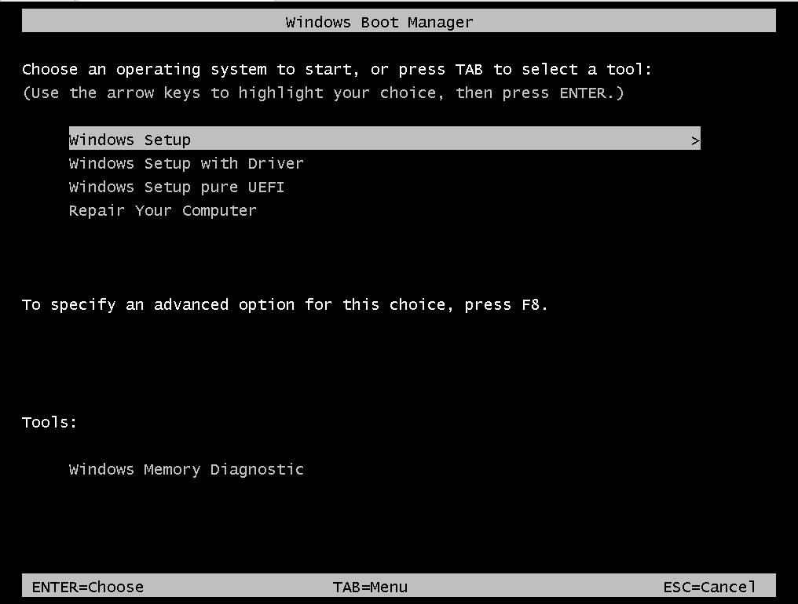The image size is (798, 604).
Task: Click the arrow keys usage hint line
Action: click(323, 93)
